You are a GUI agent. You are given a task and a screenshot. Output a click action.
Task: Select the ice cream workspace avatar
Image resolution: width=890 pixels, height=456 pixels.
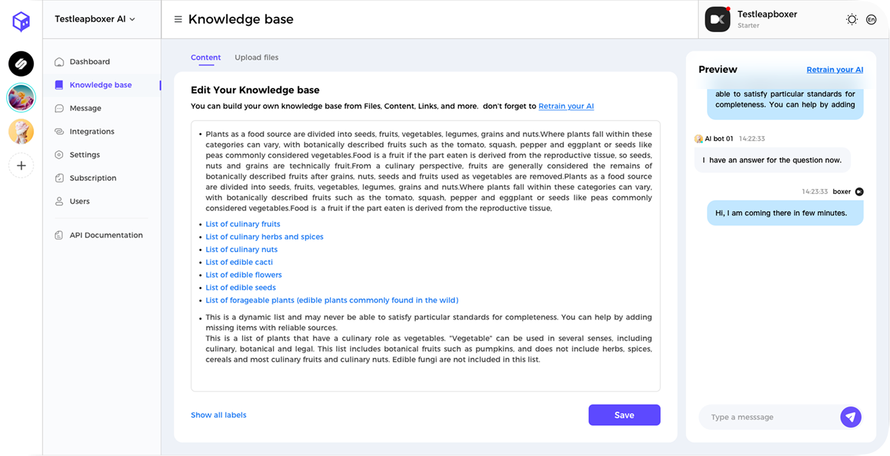coord(21,132)
